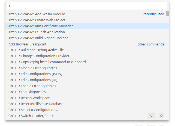Viewport: 175px width, 126px height.
Task: Click the command list scrollbar thumb
Action: (x=168, y=14)
